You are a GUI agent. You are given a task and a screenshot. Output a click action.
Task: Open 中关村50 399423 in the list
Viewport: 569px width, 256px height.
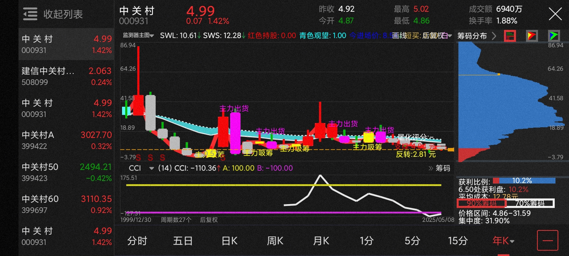(x=67, y=172)
